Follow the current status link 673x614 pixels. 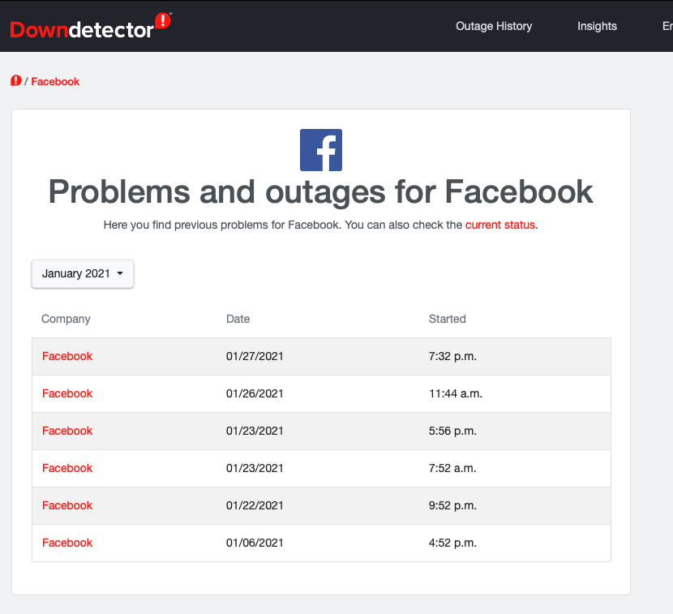pyautogui.click(x=500, y=225)
